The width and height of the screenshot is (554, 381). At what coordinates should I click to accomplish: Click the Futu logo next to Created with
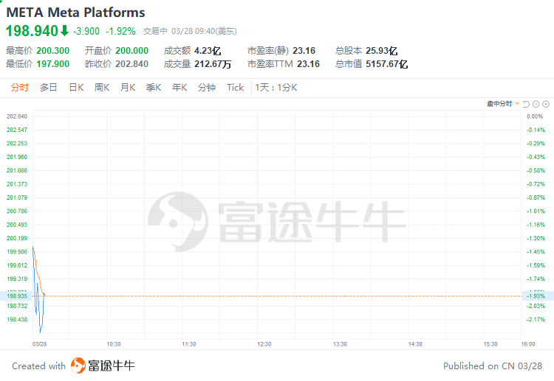click(x=78, y=366)
